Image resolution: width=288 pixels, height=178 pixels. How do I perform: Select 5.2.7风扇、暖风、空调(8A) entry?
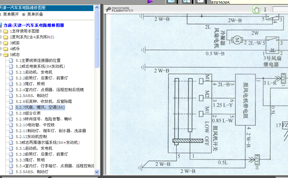40,107
